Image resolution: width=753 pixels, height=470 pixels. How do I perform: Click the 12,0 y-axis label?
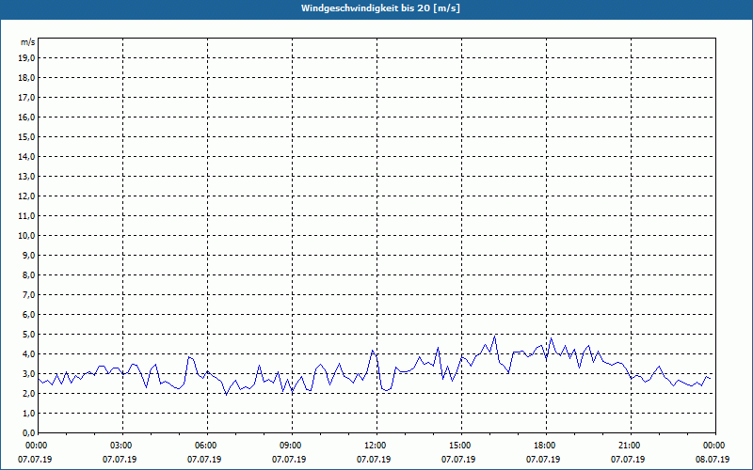(x=27, y=196)
